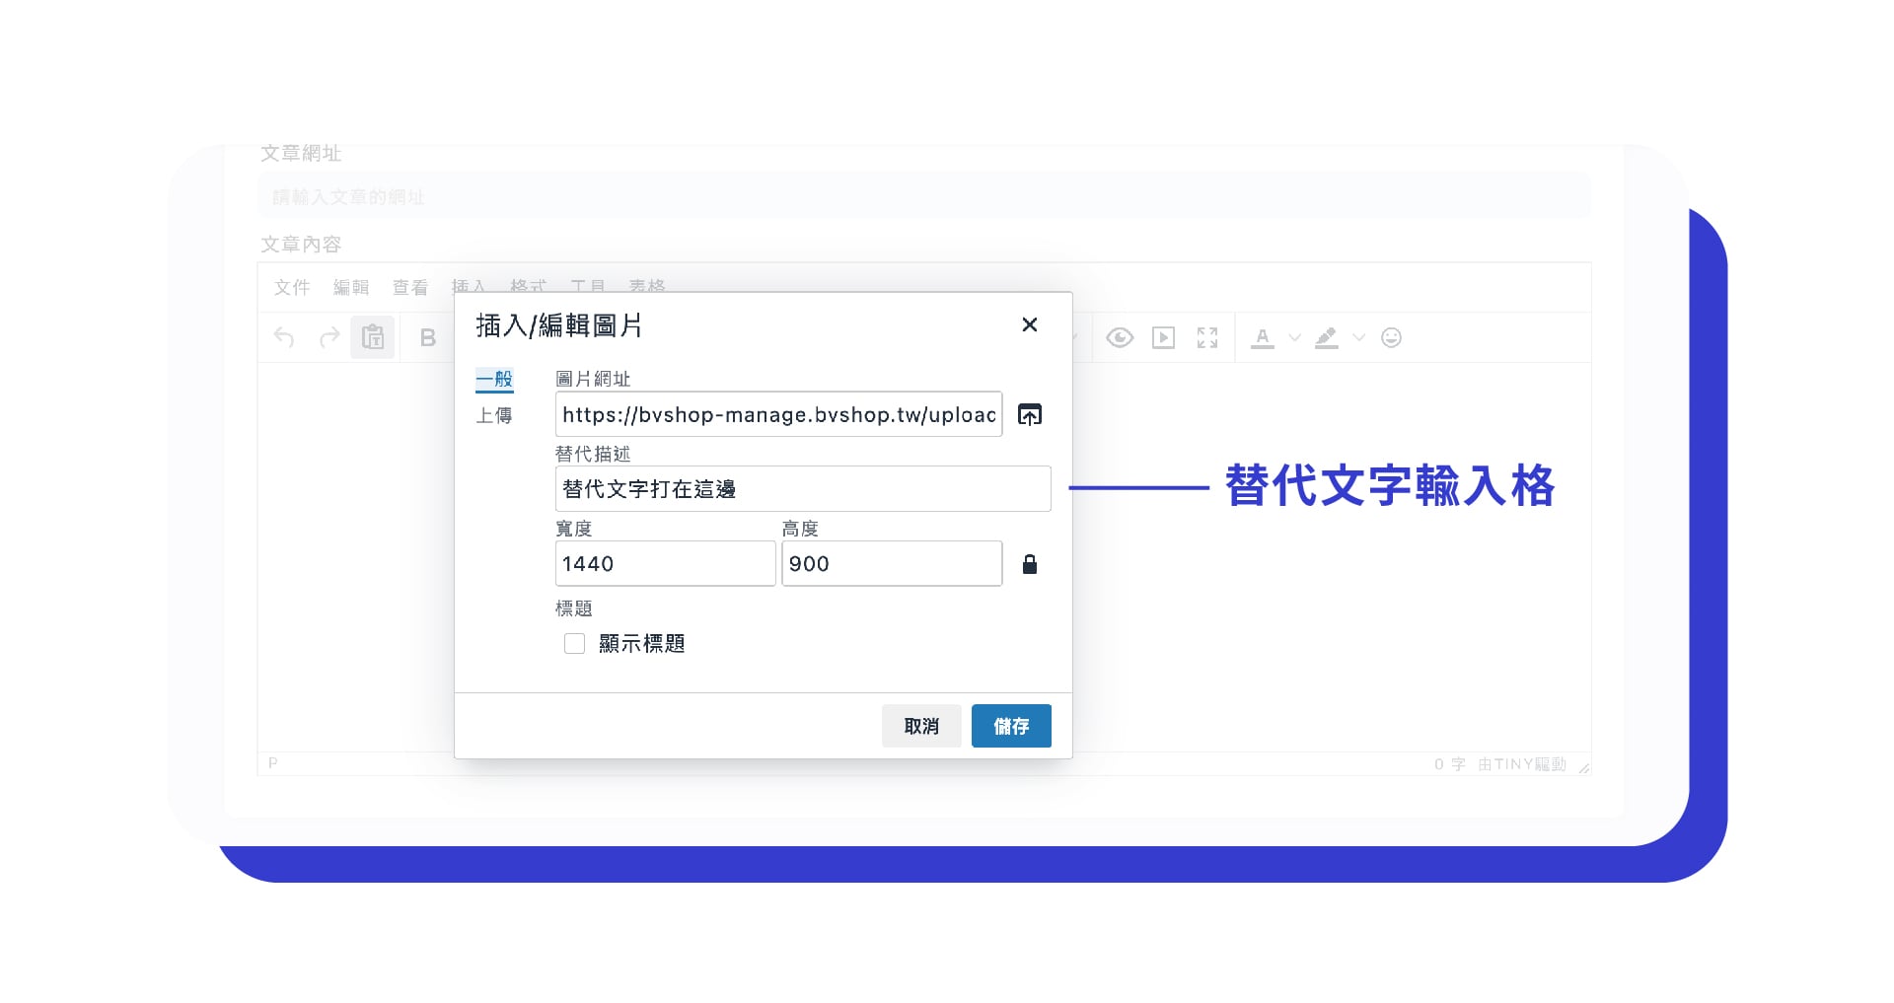This screenshot has height=1003, width=1894.
Task: Click the undo icon in editor toolbar
Action: click(x=284, y=338)
